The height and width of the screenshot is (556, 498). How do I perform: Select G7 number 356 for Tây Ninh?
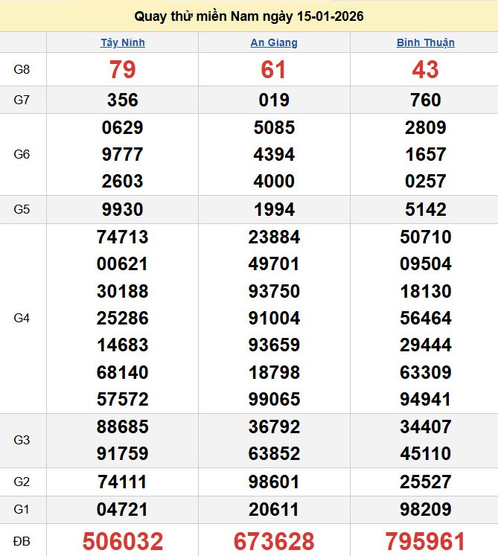pos(123,100)
